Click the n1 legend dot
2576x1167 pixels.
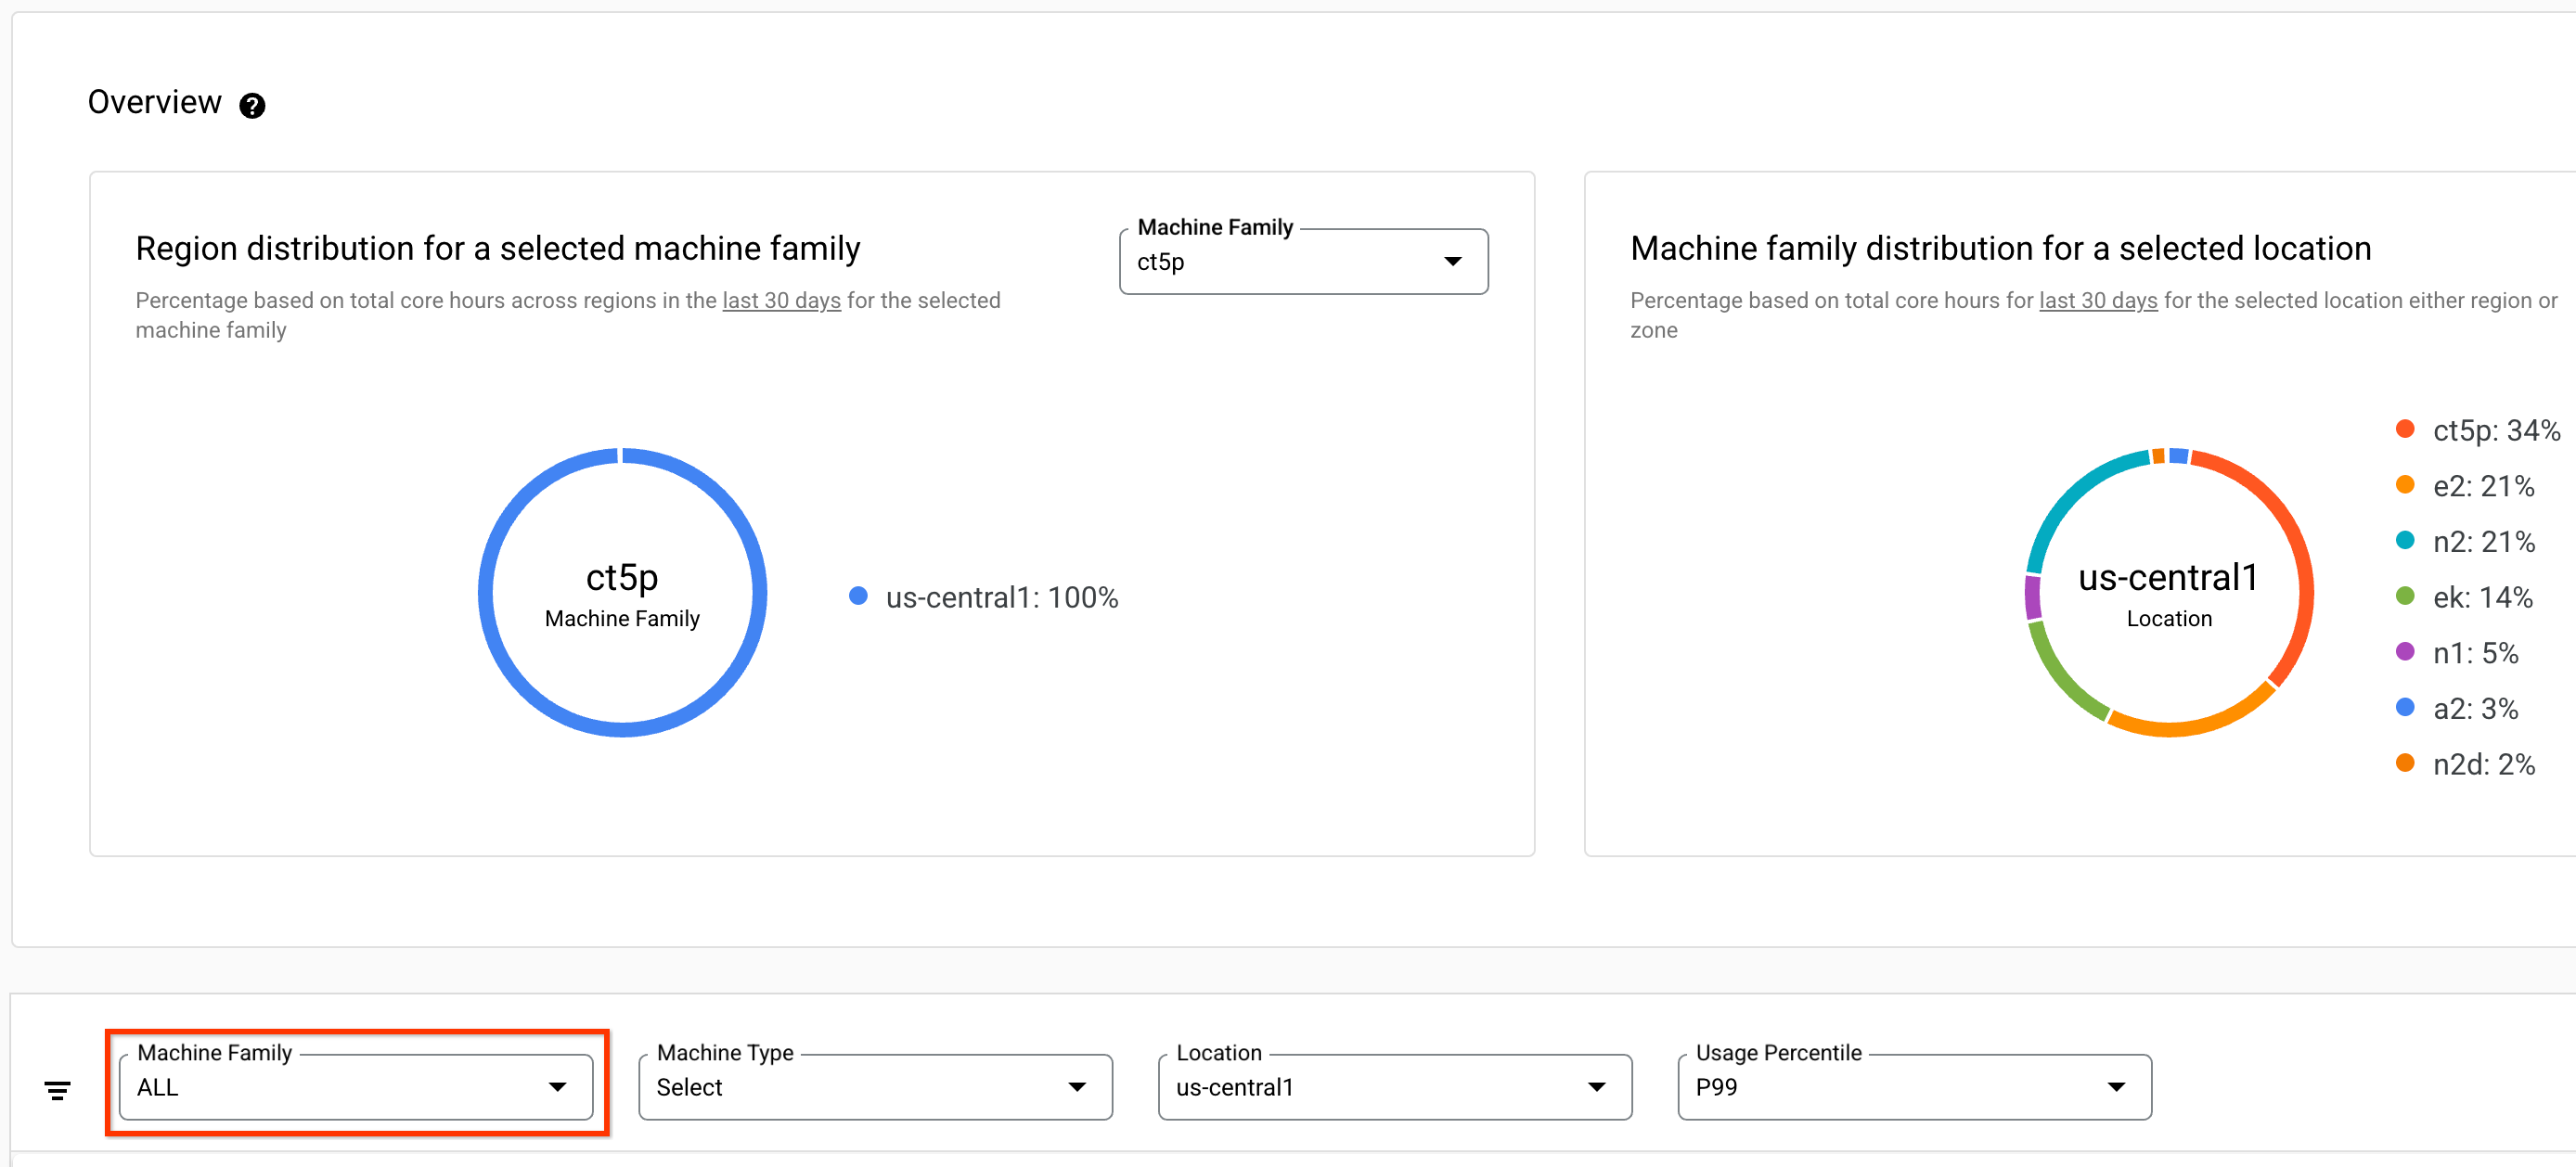coord(2404,653)
